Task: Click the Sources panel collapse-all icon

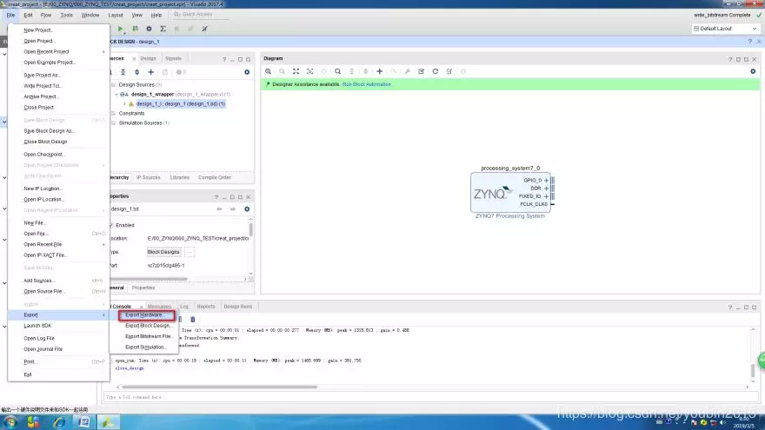Action: pyautogui.click(x=123, y=72)
